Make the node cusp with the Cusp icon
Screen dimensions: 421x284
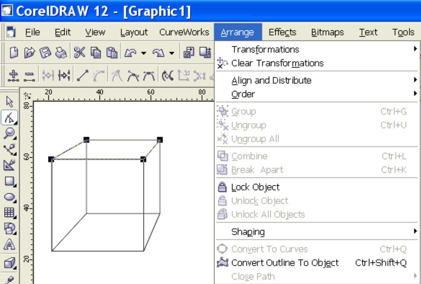(117, 75)
